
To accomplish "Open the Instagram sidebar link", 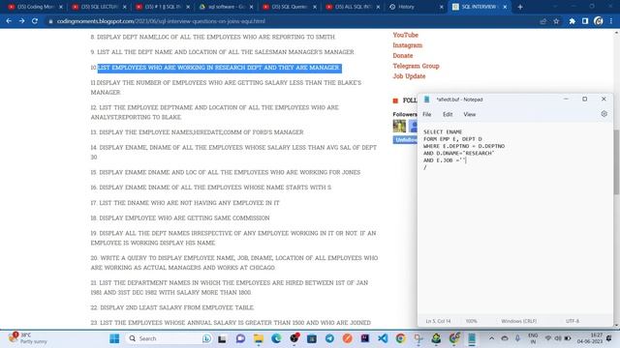I will click(x=407, y=45).
